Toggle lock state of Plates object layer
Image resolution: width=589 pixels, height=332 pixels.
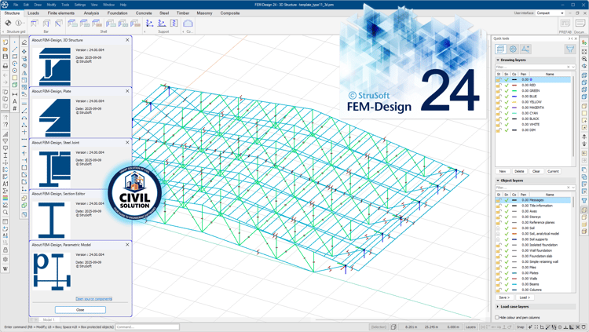[499, 273]
